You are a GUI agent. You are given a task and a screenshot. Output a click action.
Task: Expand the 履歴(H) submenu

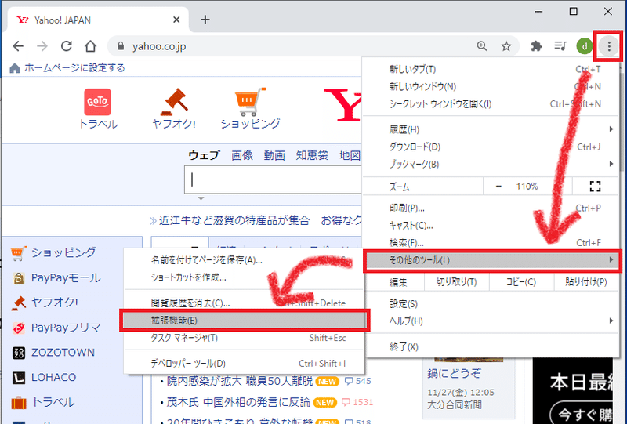click(492, 129)
